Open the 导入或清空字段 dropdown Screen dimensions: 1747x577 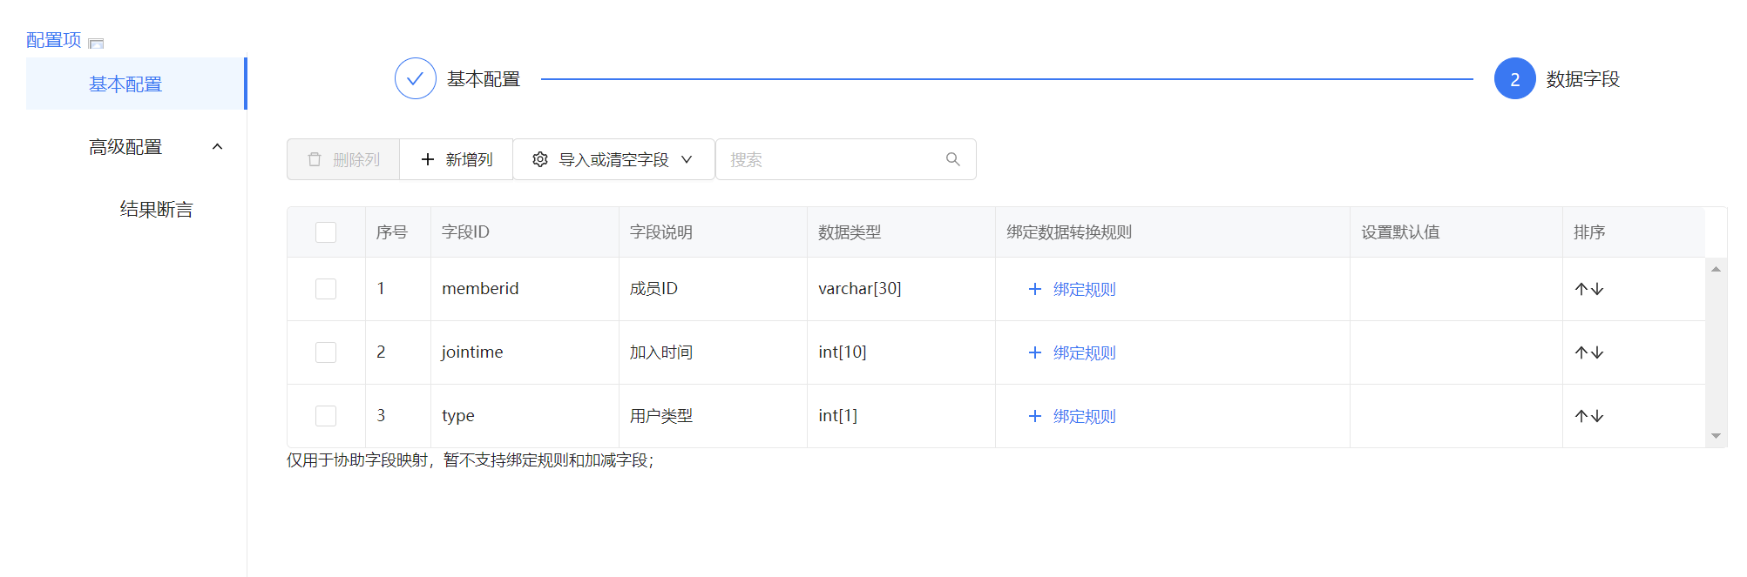pos(613,159)
